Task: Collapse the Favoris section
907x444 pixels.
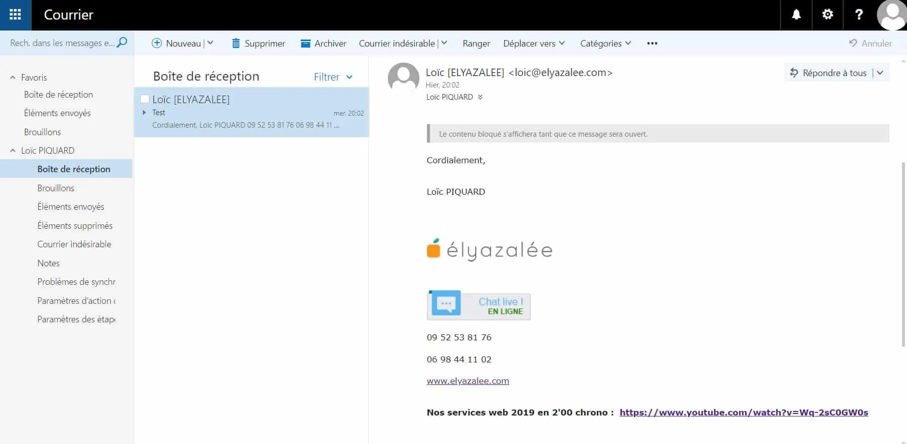Action: (x=13, y=78)
